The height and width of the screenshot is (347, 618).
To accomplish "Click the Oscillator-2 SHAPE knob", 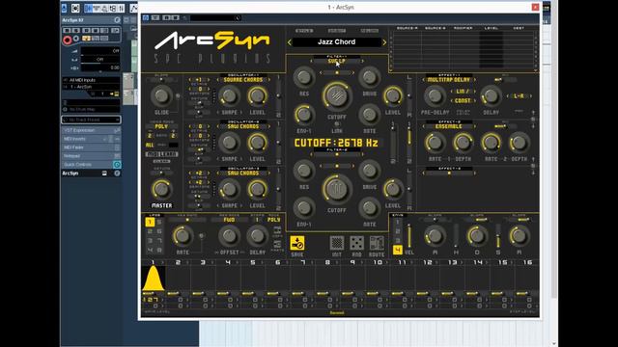I will [229, 143].
